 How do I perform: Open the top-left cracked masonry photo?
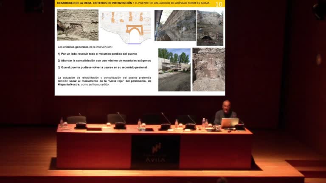tap(78, 25)
